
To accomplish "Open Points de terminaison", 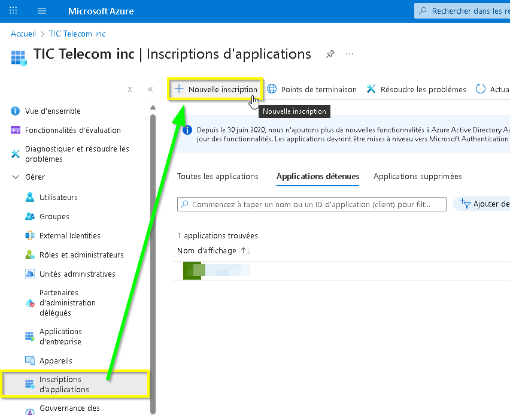I will (312, 89).
